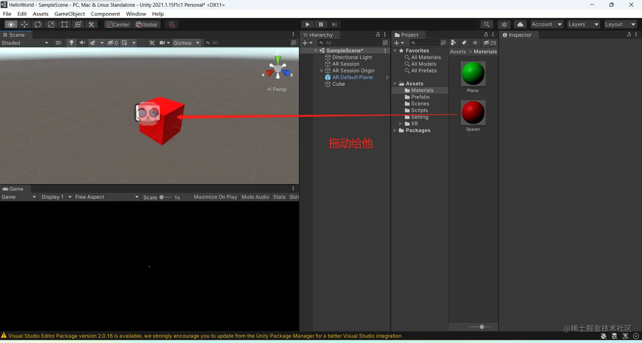This screenshot has width=642, height=343.
Task: Open the Free Aspect dropdown
Action: click(107, 197)
